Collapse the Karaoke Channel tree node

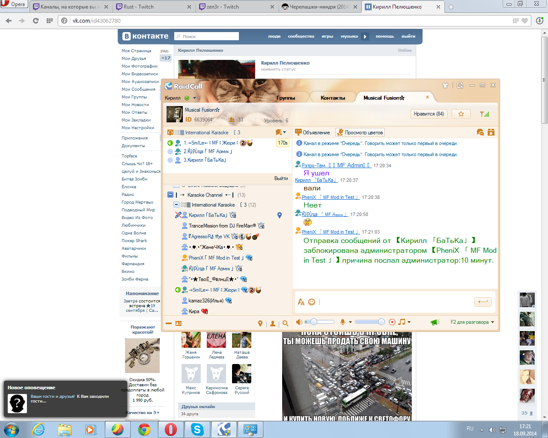170,195
